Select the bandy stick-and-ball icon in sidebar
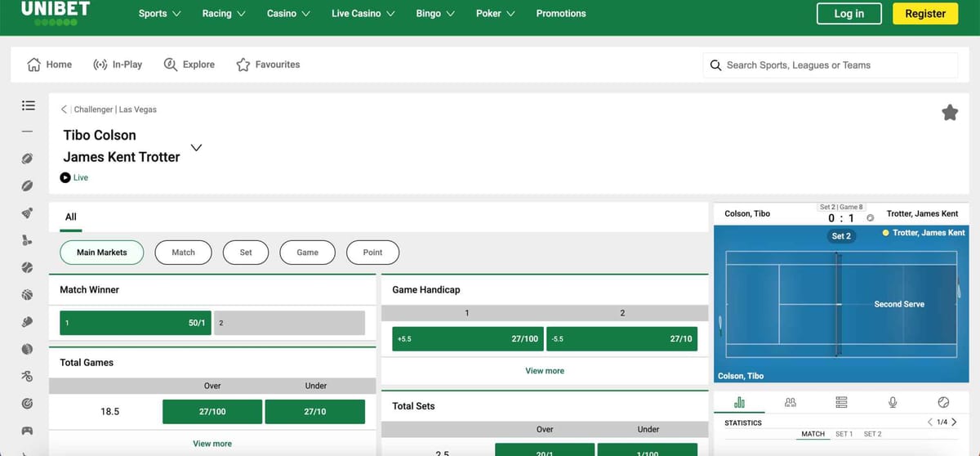980x456 pixels. pos(28,240)
